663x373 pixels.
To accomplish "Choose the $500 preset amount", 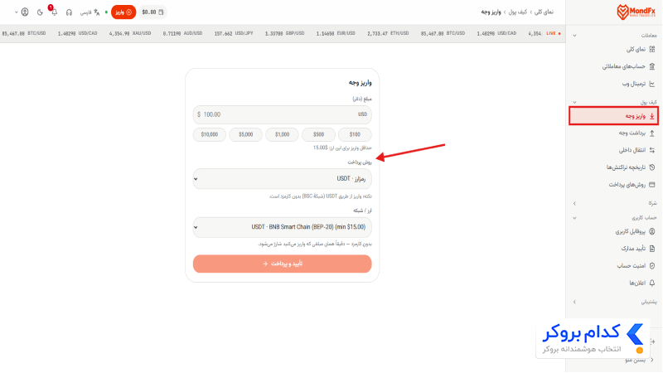I will click(x=318, y=134).
